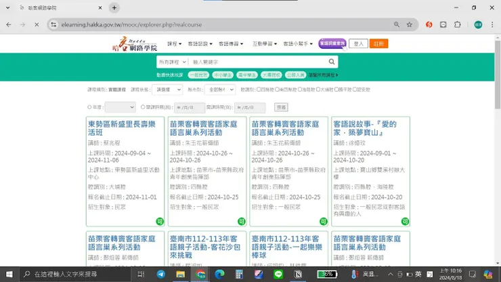This screenshot has width=501, height=282.
Task: Open the 年度 year dropdown
Action: 120,107
